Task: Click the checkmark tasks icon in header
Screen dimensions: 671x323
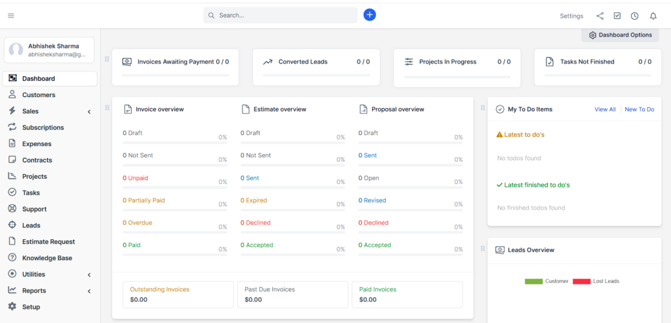Action: [617, 16]
